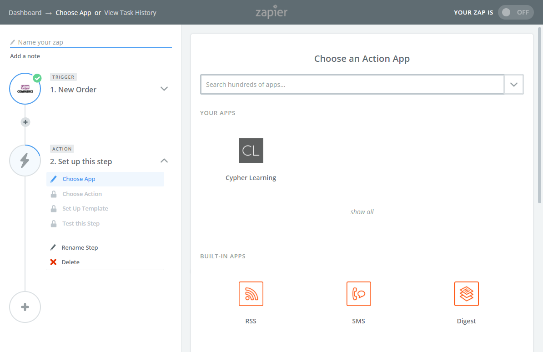Click the TRIGGER badge label
Image resolution: width=543 pixels, height=352 pixels.
63,77
